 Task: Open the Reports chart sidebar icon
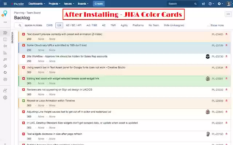coord(5,53)
